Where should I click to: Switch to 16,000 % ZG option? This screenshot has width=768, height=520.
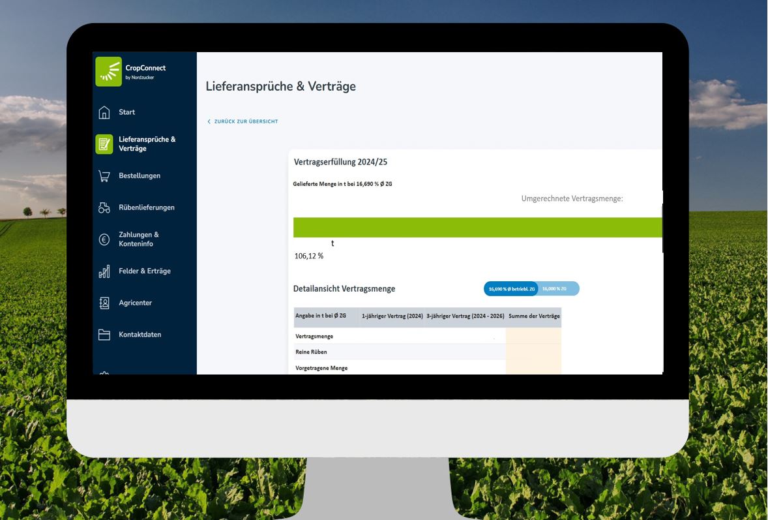pyautogui.click(x=555, y=289)
